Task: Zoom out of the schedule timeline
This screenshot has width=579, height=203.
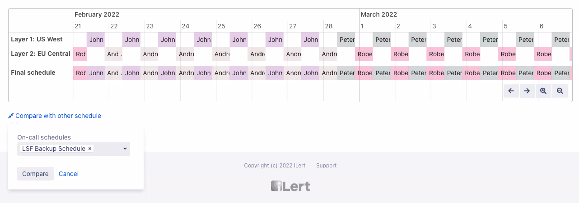Action: (x=560, y=91)
